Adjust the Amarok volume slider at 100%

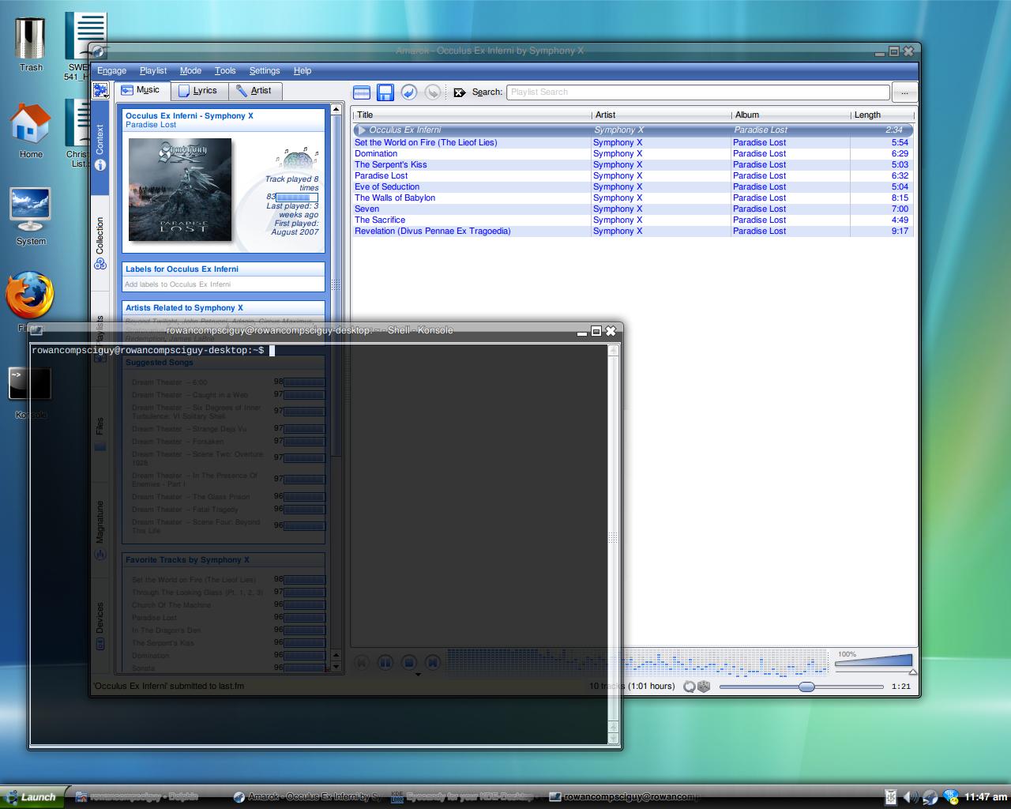click(874, 662)
